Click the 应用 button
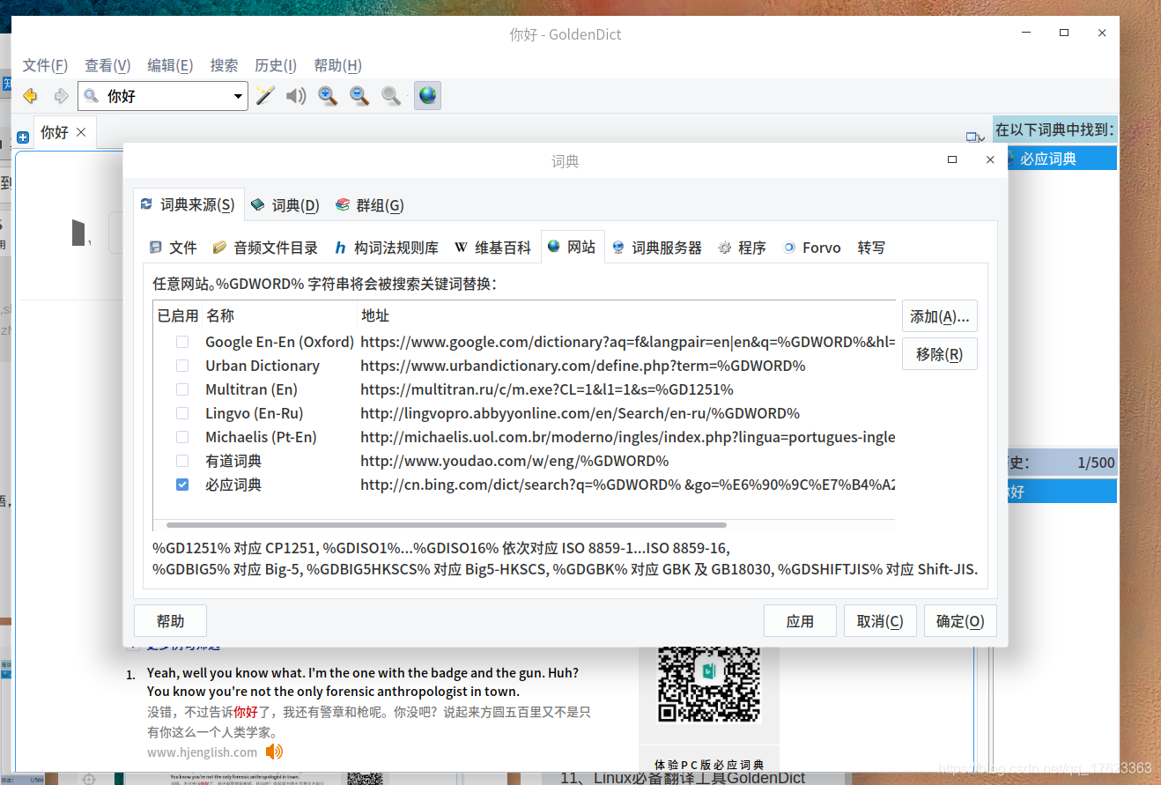Viewport: 1161px width, 785px height. point(800,621)
